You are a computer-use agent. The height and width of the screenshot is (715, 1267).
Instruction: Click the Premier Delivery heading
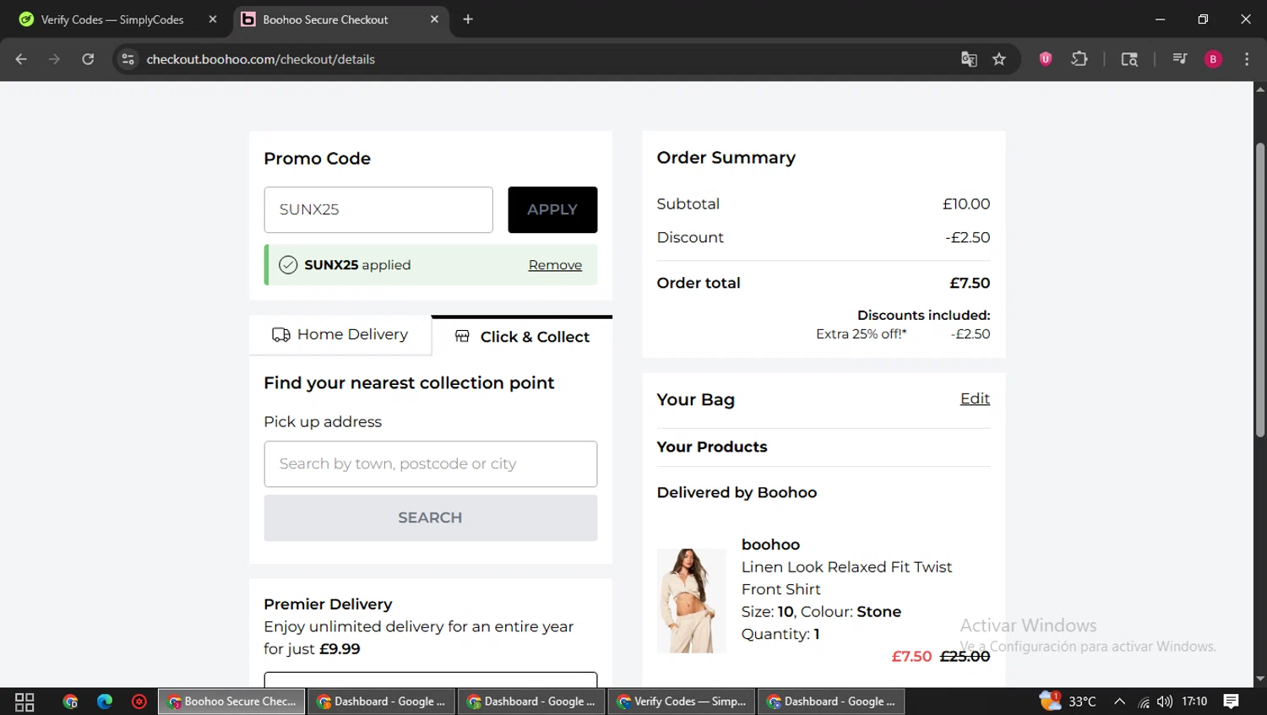(328, 604)
